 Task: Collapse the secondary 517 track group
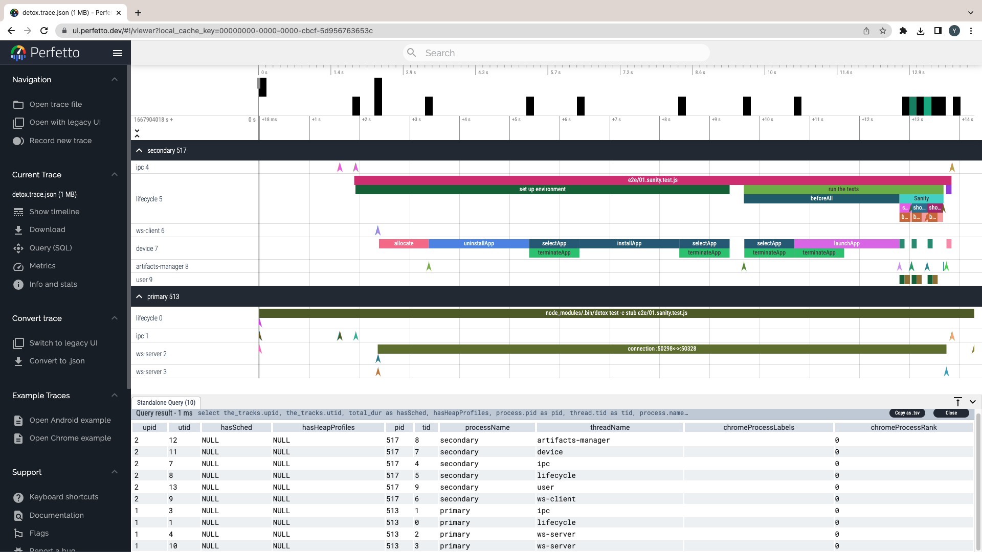pyautogui.click(x=139, y=150)
